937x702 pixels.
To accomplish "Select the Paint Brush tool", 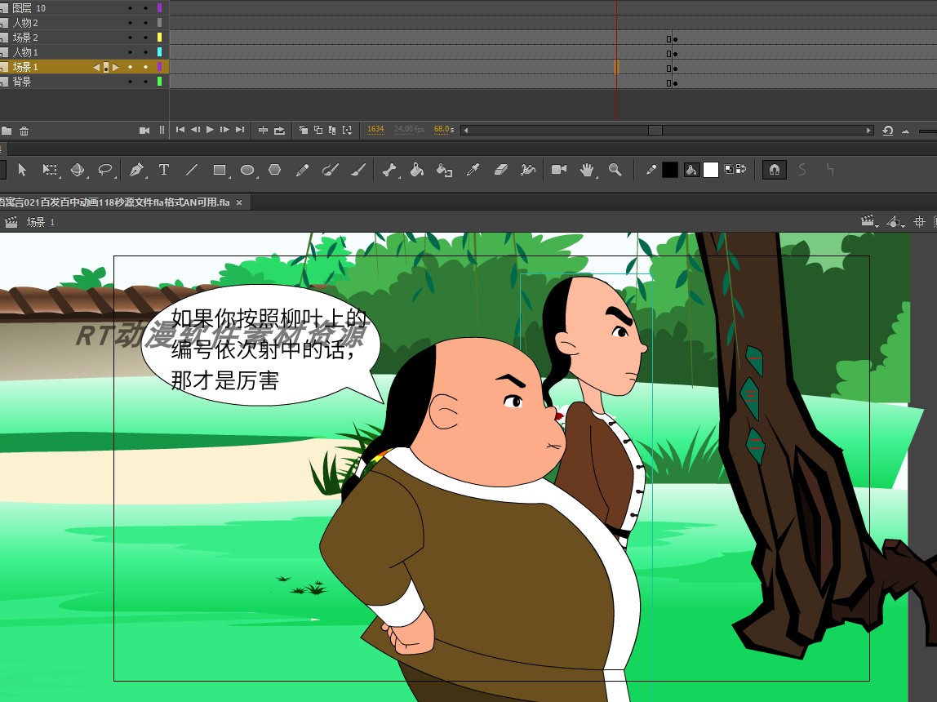I will coord(330,171).
